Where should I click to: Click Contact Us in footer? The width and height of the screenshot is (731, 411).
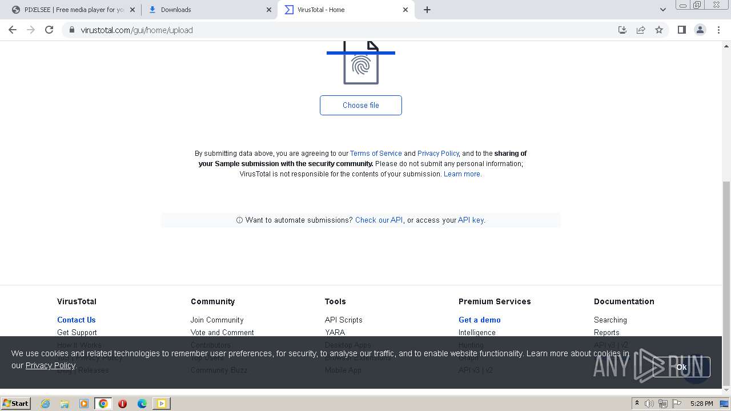pos(77,320)
